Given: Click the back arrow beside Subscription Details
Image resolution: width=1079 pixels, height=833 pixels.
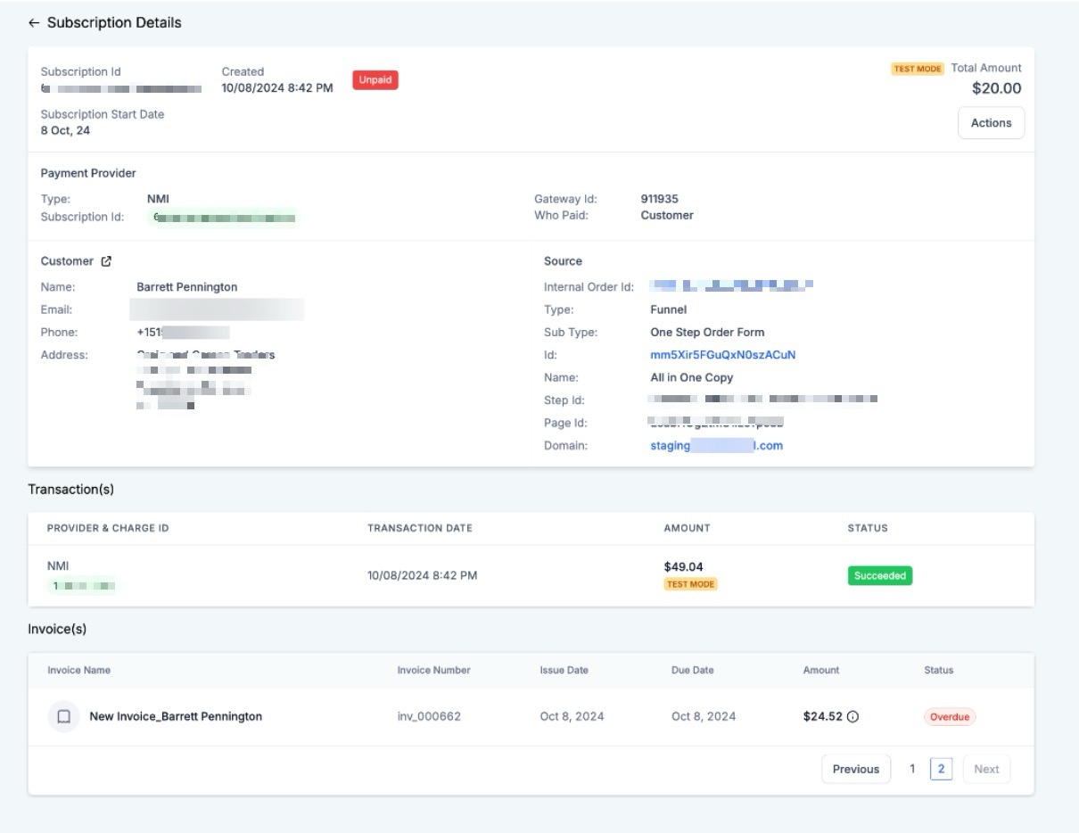Looking at the screenshot, I should [34, 23].
